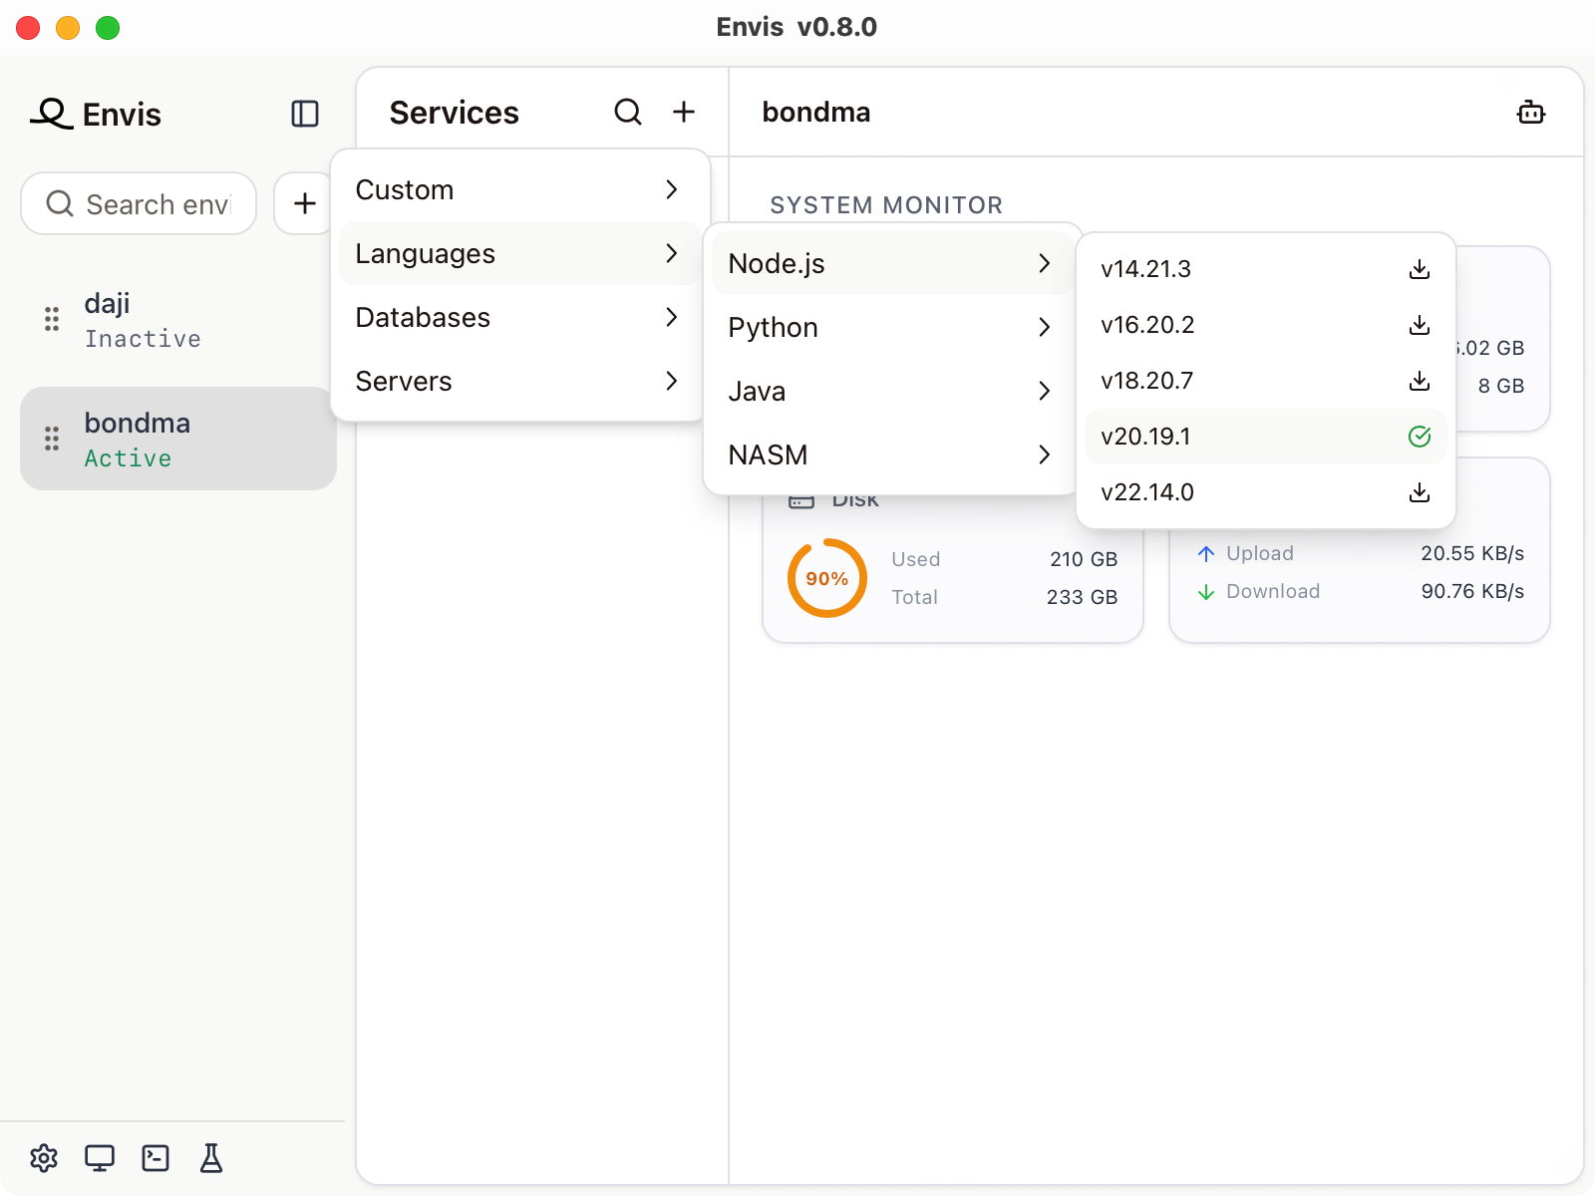Toggle the sidebar panel icon
The width and height of the screenshot is (1595, 1196).
tap(305, 114)
